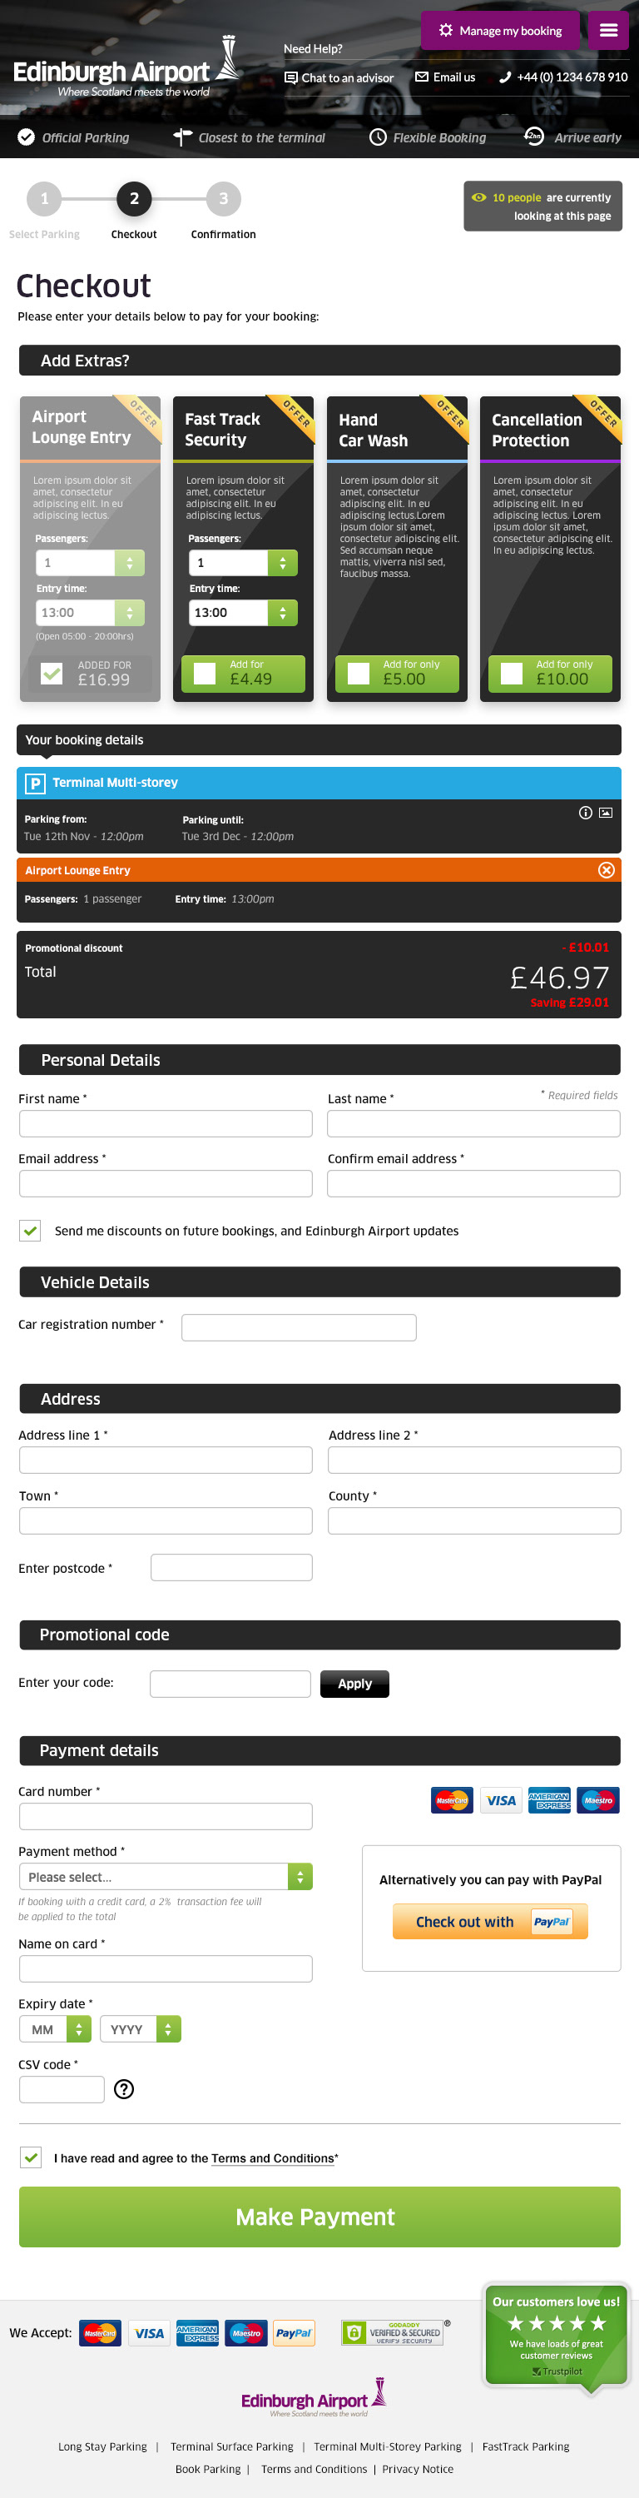Open the parking image gallery icon
Screen dimensions: 639x2498
pos(606,813)
